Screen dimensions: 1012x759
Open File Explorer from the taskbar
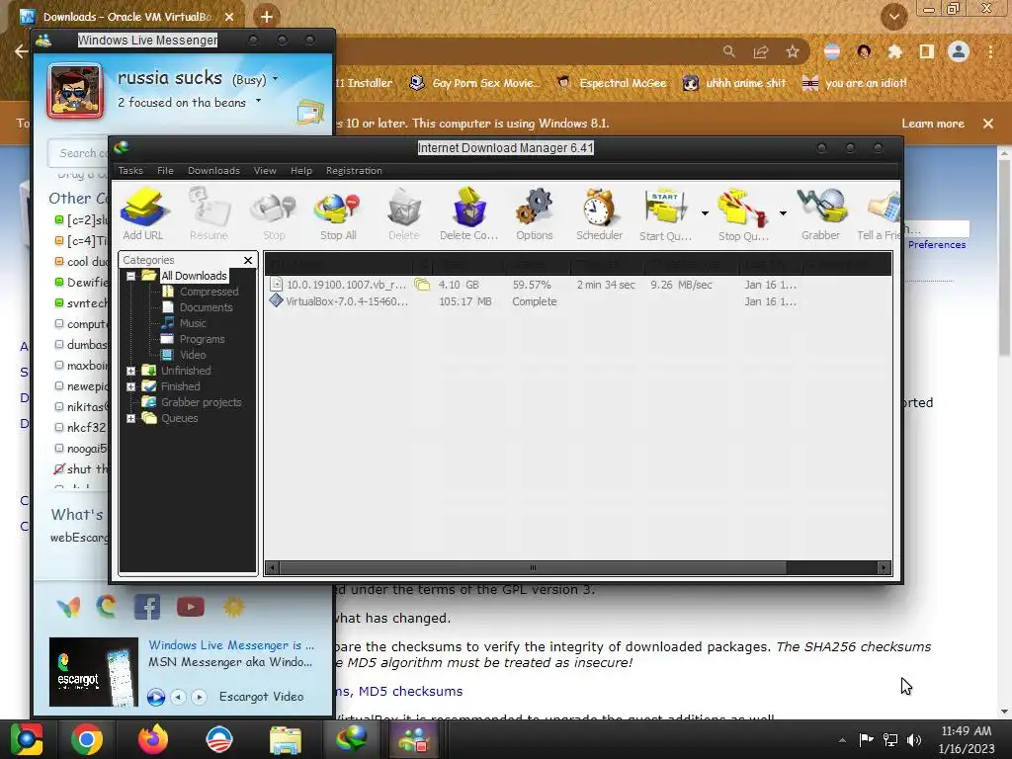285,739
